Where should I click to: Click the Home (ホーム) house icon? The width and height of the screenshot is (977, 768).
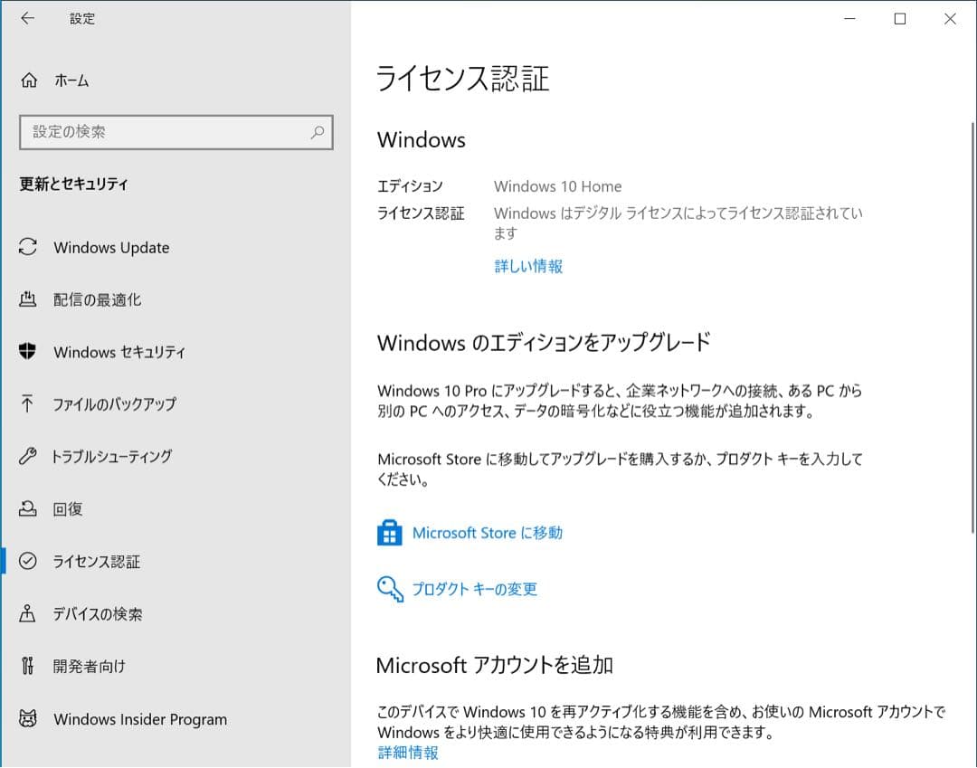[29, 81]
